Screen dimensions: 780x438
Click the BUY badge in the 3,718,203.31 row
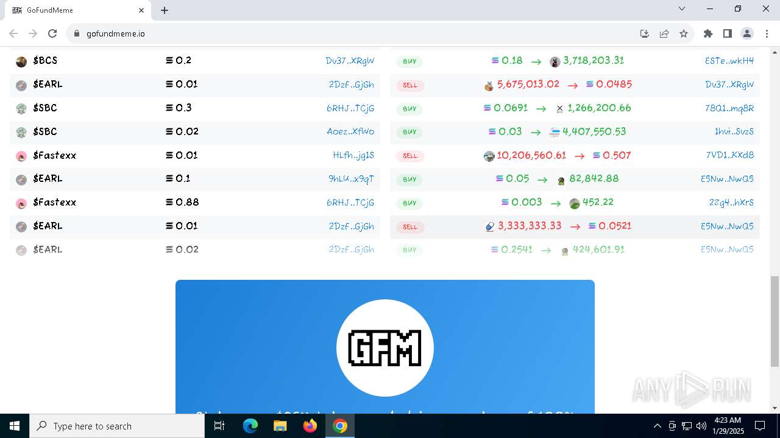point(409,61)
